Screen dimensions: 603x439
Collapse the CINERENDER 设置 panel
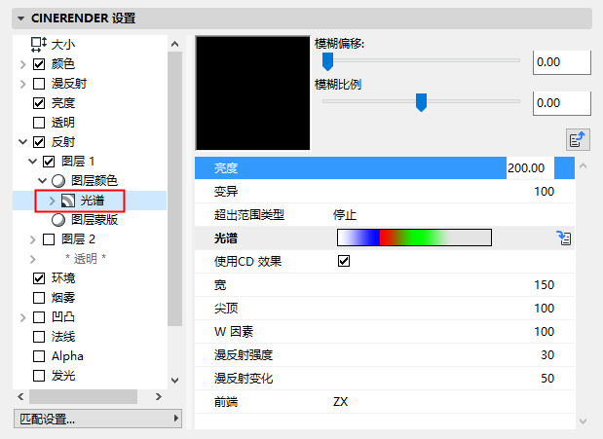point(21,18)
